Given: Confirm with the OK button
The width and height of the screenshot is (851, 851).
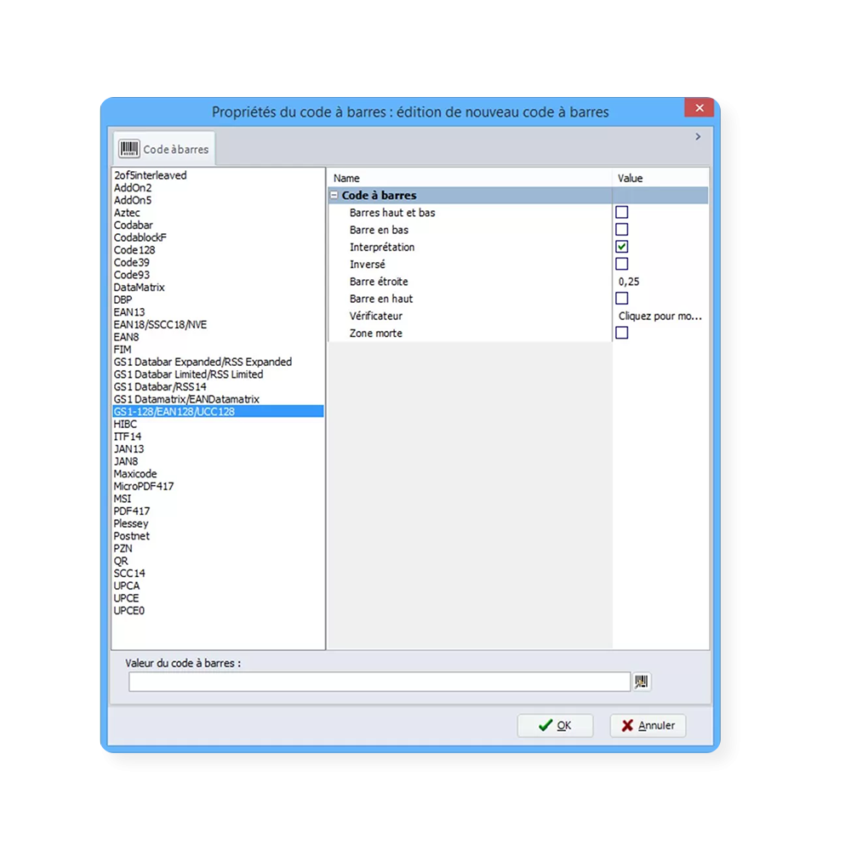Looking at the screenshot, I should pyautogui.click(x=555, y=725).
